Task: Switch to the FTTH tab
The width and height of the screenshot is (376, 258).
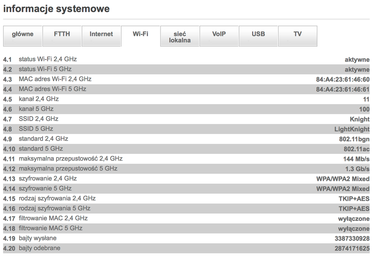Action: pos(62,35)
